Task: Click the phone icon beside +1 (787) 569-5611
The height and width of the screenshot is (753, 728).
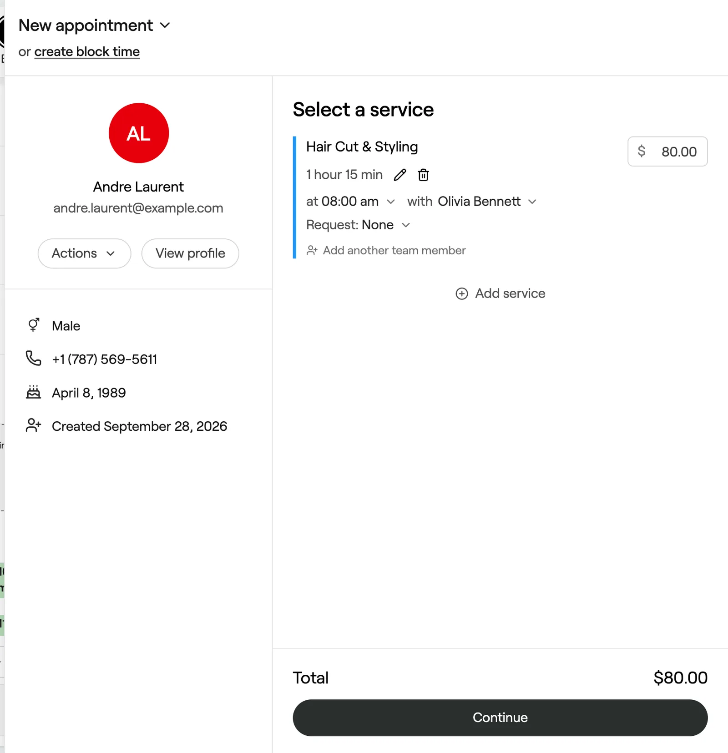Action: click(33, 359)
